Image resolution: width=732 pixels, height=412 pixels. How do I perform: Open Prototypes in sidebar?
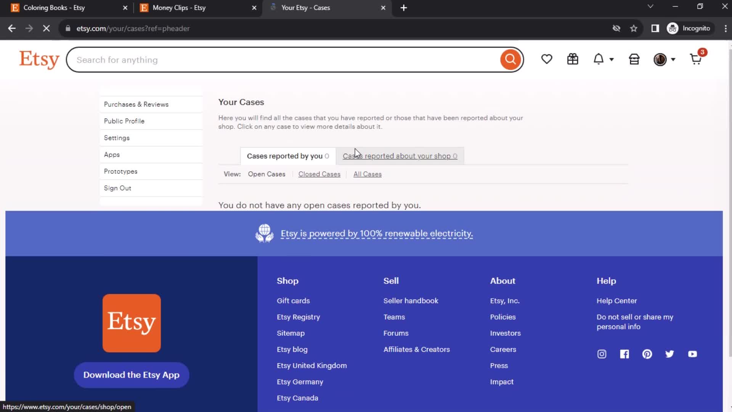click(151, 171)
